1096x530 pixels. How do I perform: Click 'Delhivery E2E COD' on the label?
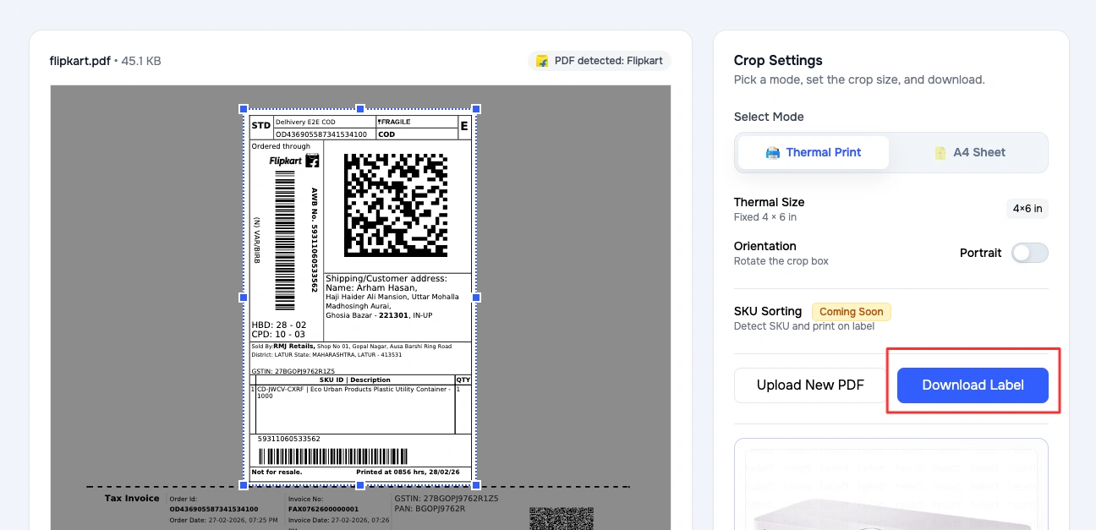click(305, 123)
